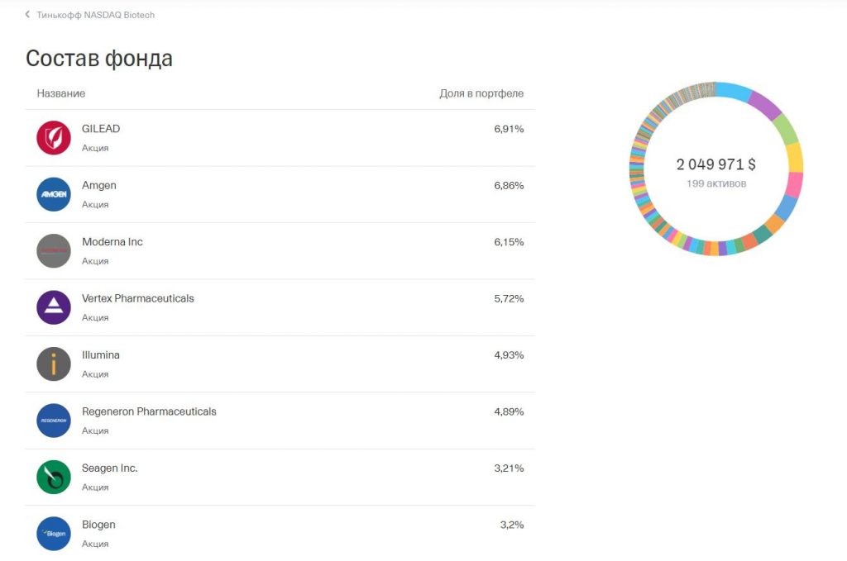Click the 2 049 971 $ total value
The height and width of the screenshot is (561, 847).
coord(715,164)
